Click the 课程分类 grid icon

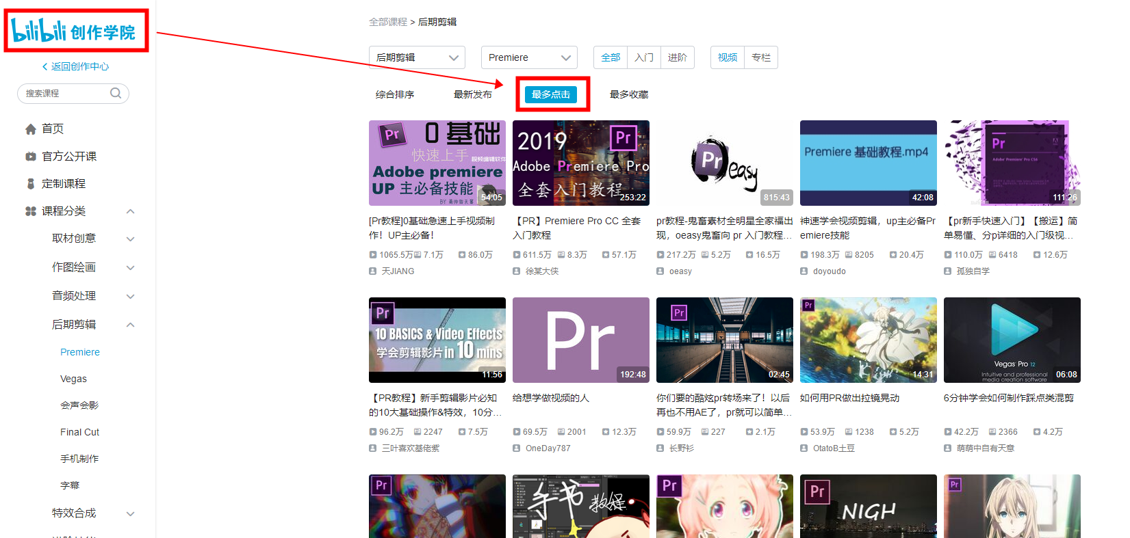pyautogui.click(x=31, y=211)
